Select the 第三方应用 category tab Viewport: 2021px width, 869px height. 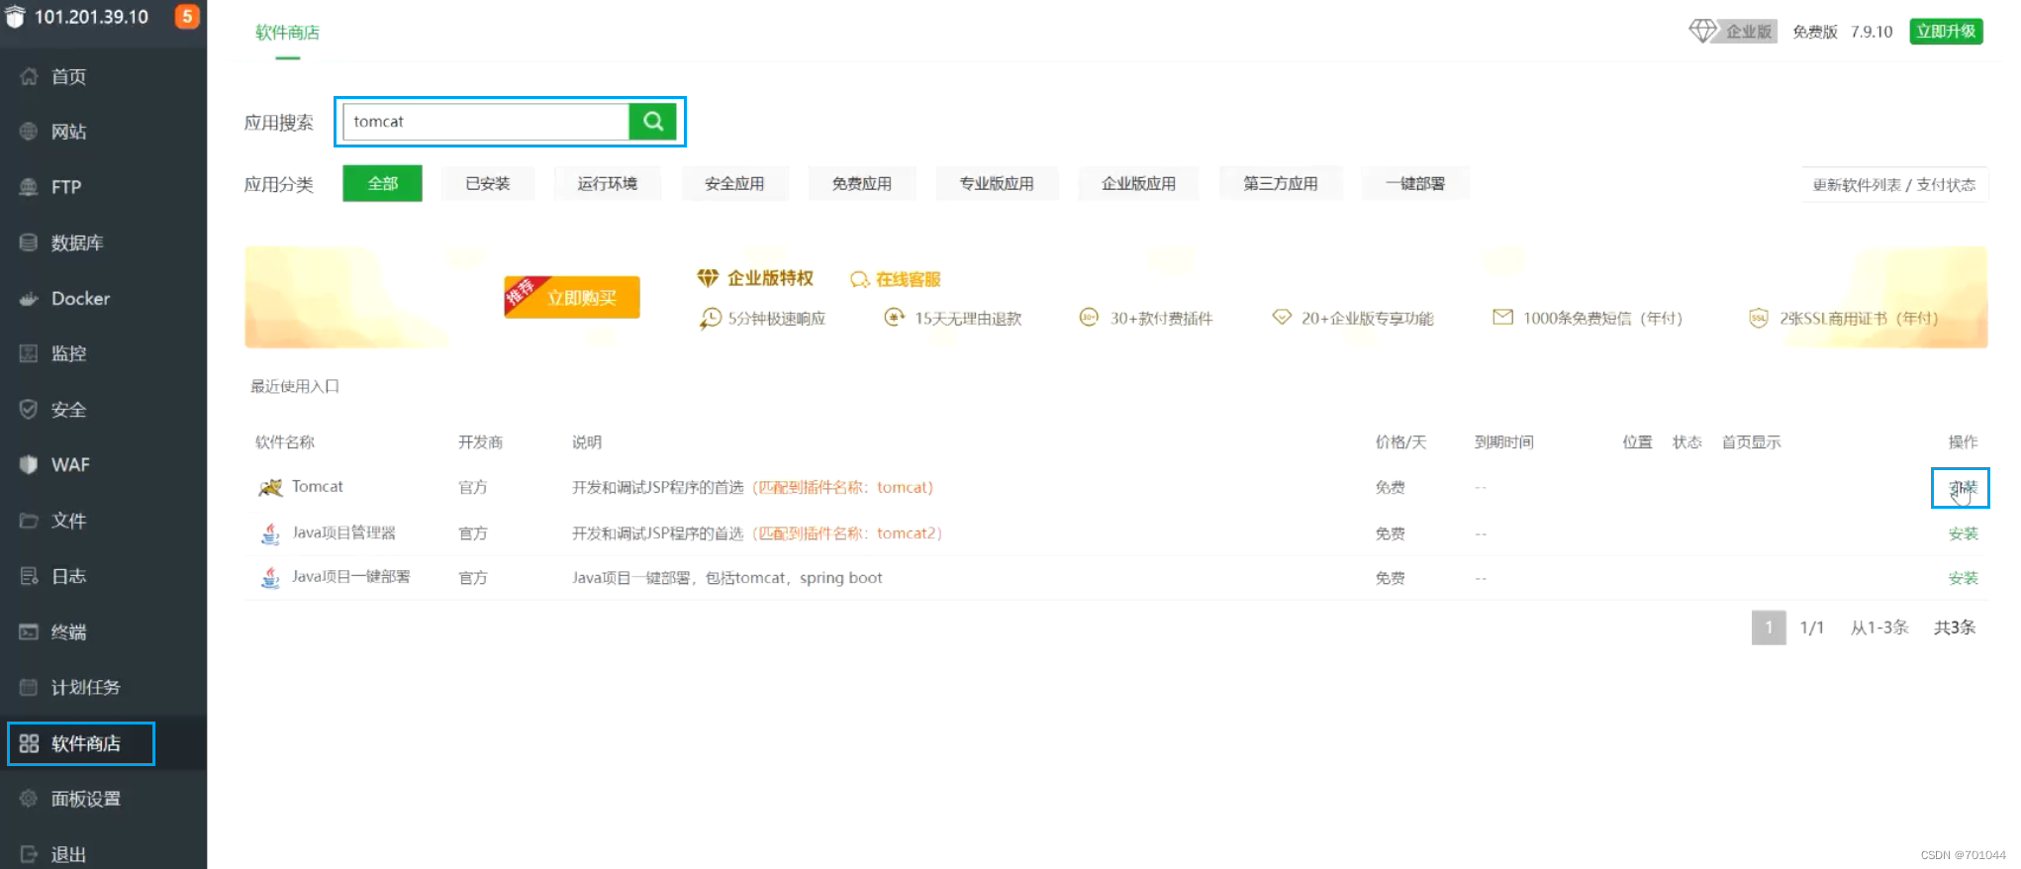[x=1281, y=183]
